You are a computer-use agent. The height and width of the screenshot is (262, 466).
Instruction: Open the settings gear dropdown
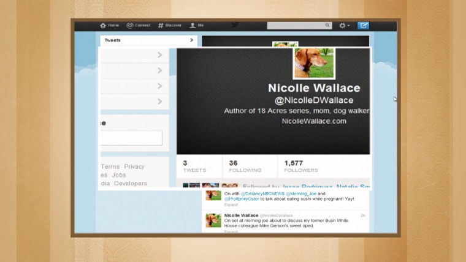click(345, 26)
